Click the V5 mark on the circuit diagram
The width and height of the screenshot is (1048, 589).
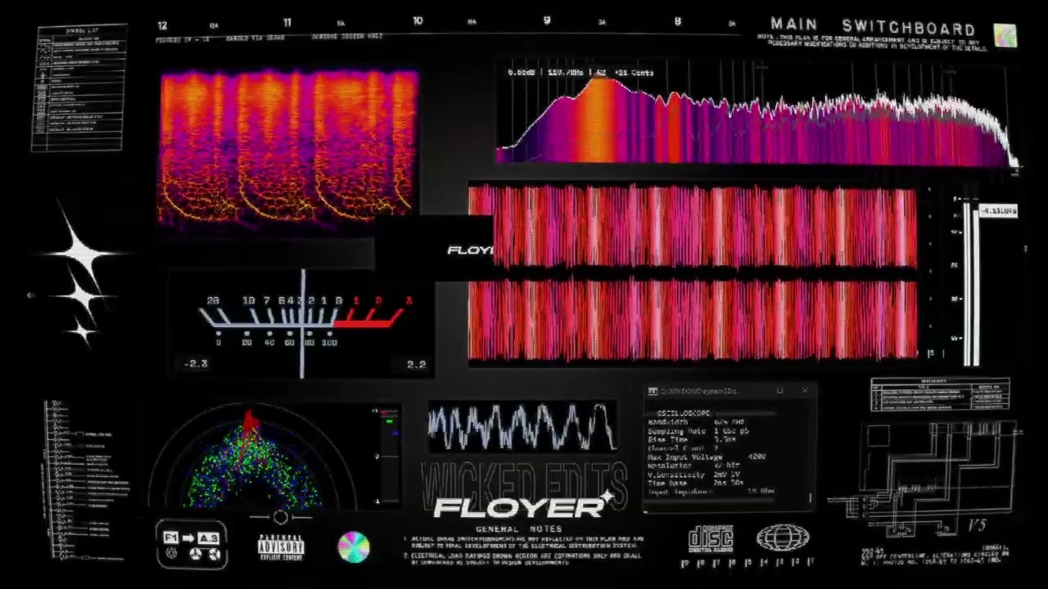[977, 525]
